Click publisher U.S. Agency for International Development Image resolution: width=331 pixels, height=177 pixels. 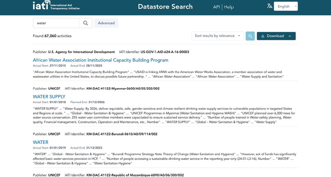tap(82, 52)
